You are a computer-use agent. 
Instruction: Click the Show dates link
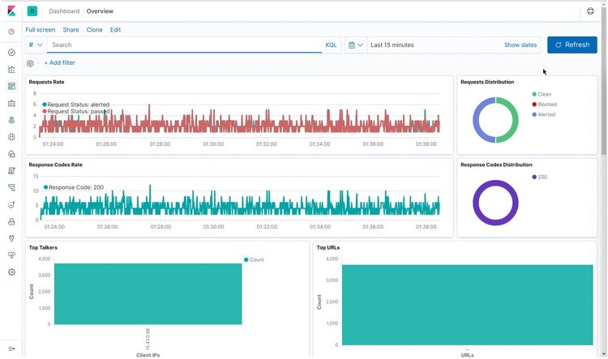point(520,45)
